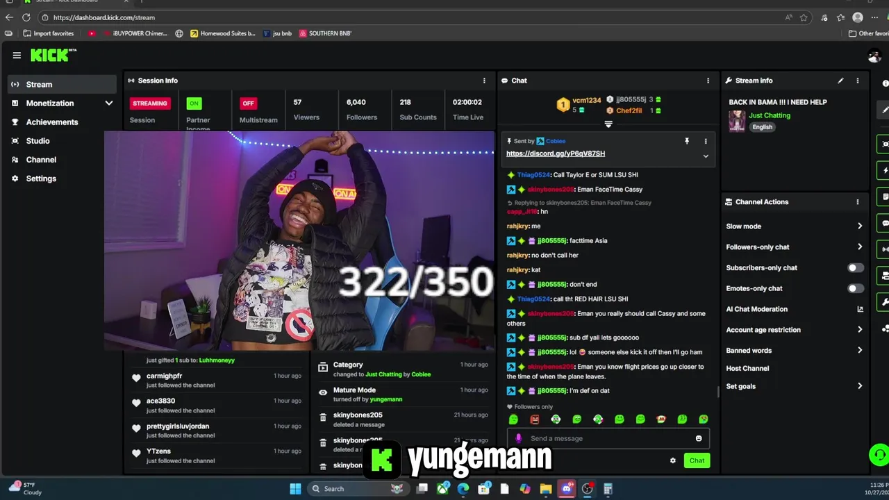The width and height of the screenshot is (889, 500).
Task: Open Session Info panel options menu
Action: click(484, 81)
